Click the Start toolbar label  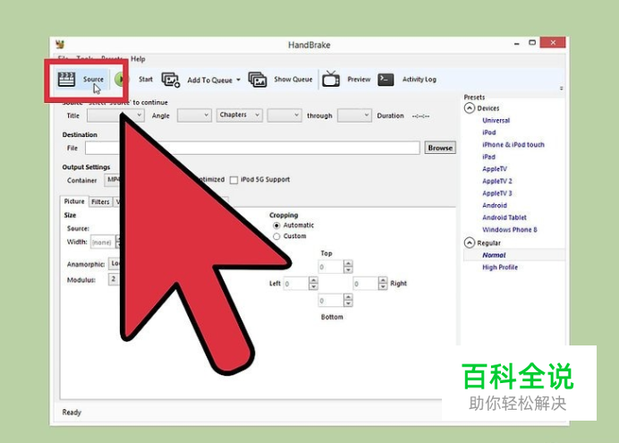pos(146,80)
